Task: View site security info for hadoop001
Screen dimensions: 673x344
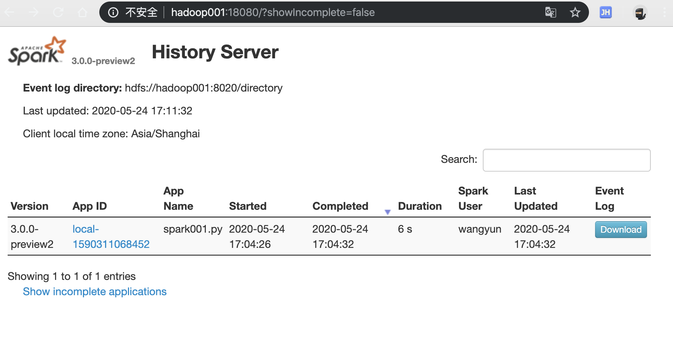Action: pos(113,12)
